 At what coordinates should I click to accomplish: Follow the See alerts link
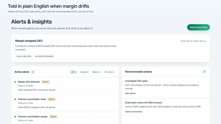pos(130,93)
